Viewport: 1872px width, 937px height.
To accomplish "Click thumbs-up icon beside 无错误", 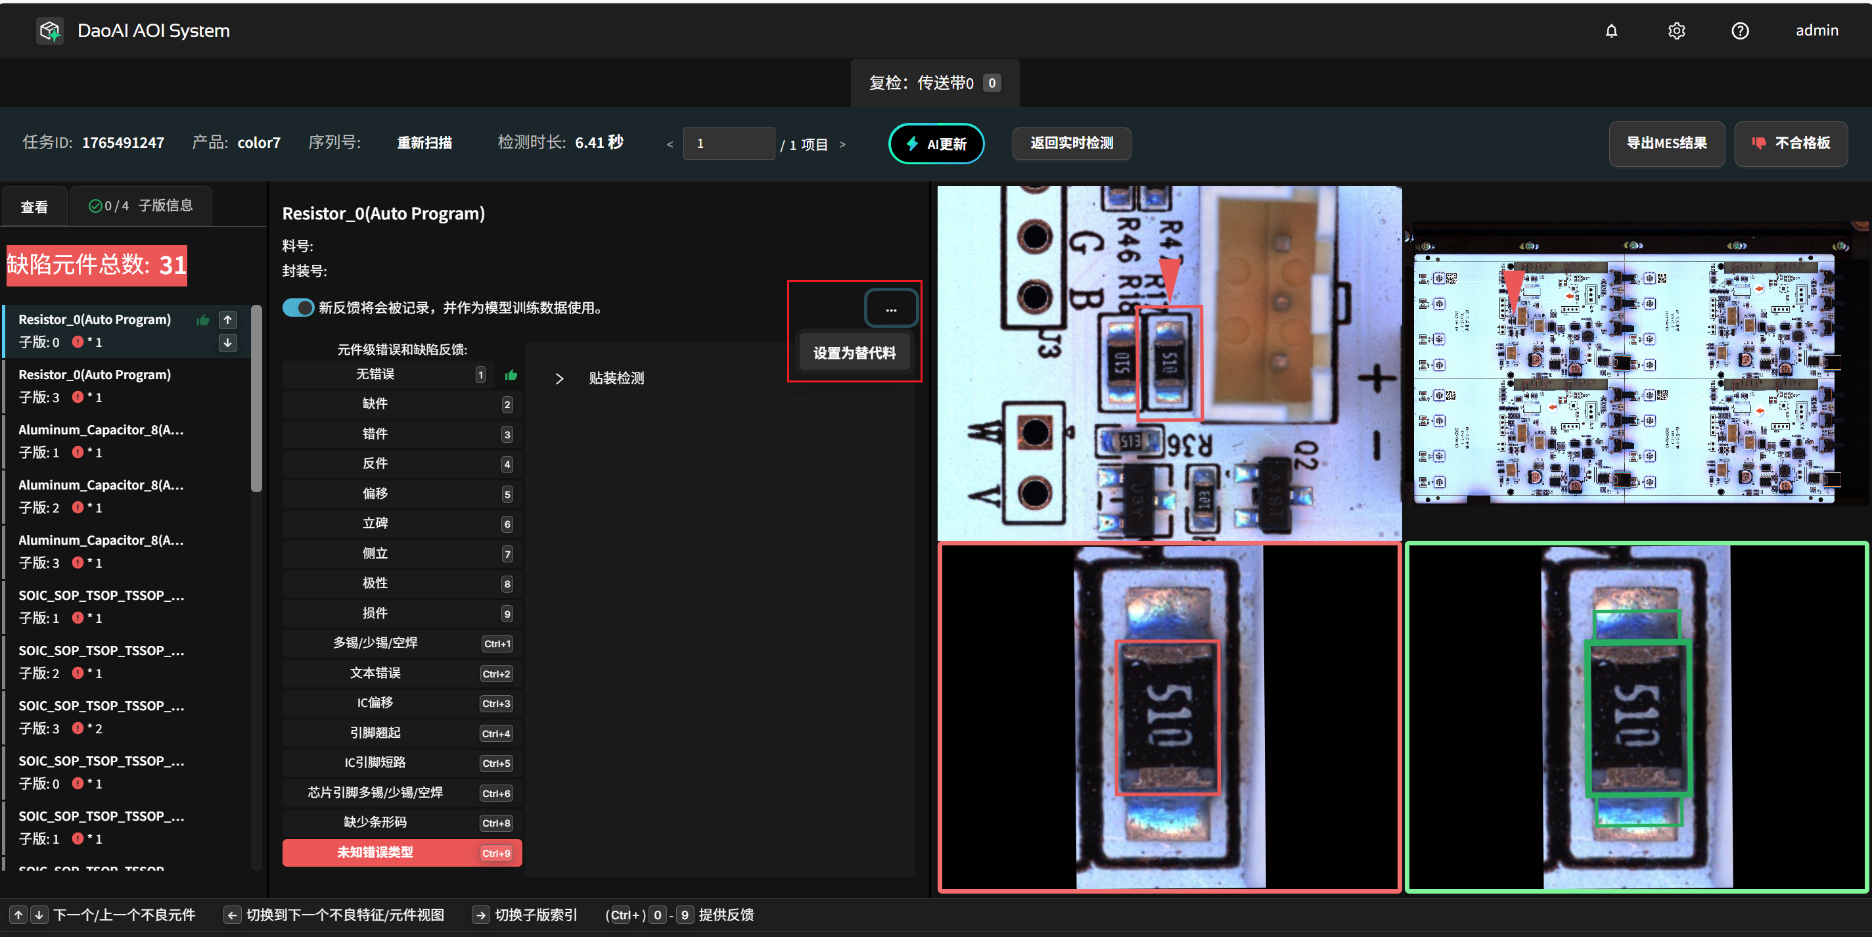I will pos(511,375).
